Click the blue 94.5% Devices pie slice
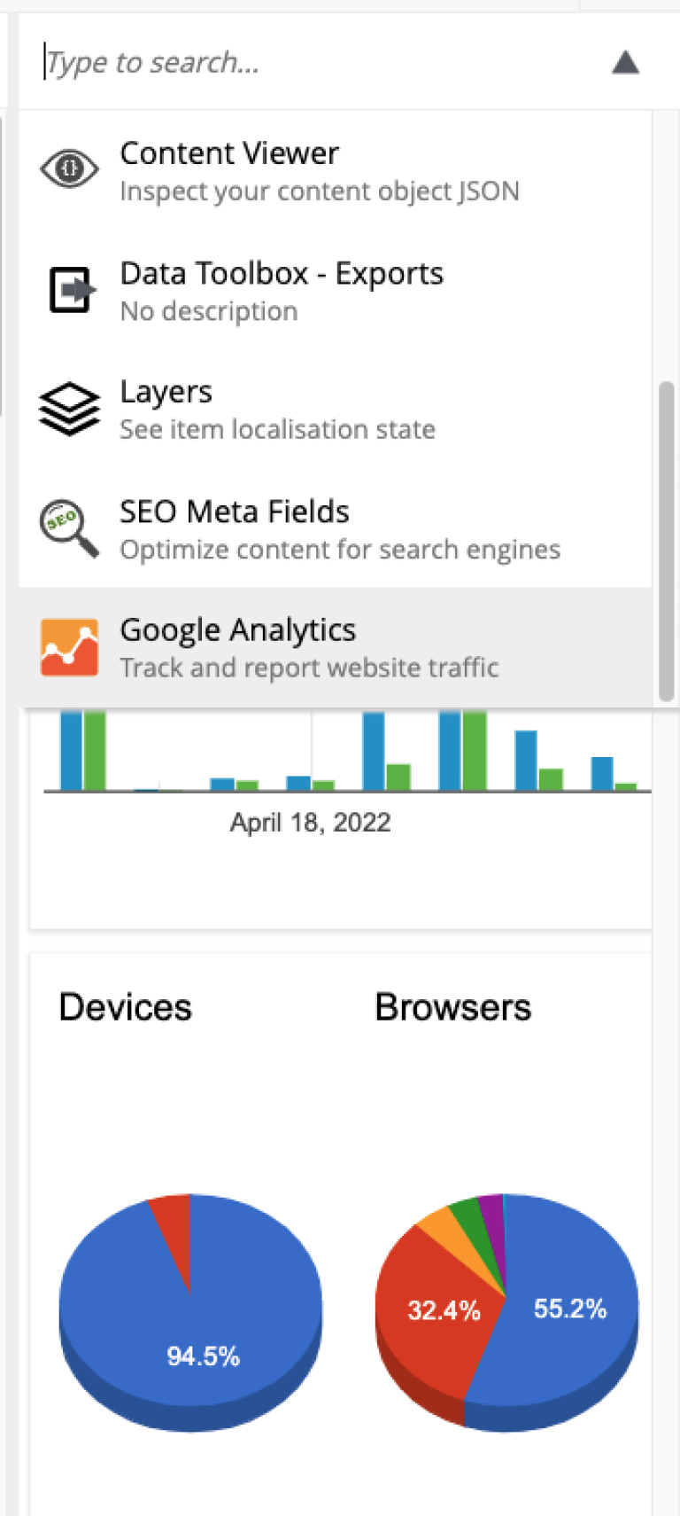Image resolution: width=680 pixels, height=1516 pixels. coord(204,1355)
